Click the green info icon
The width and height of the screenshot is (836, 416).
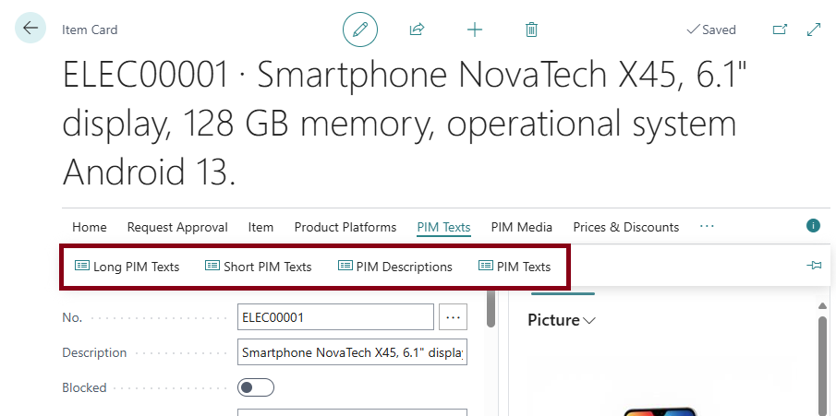[x=814, y=225]
